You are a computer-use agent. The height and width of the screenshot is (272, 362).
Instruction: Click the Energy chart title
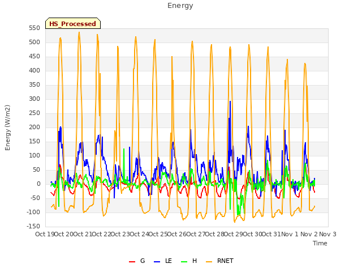180,6
